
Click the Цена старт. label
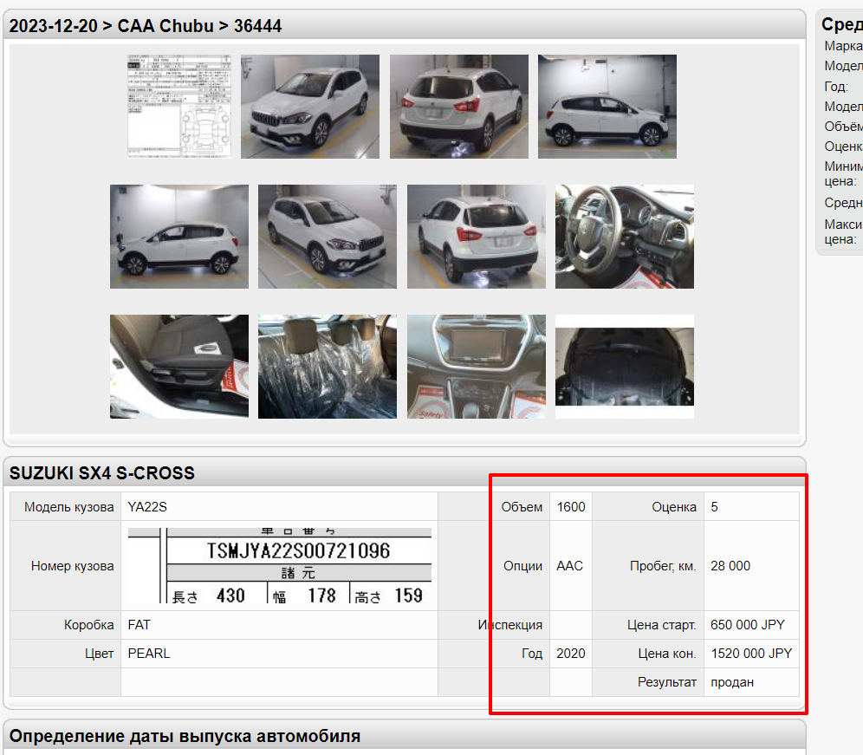coord(662,625)
